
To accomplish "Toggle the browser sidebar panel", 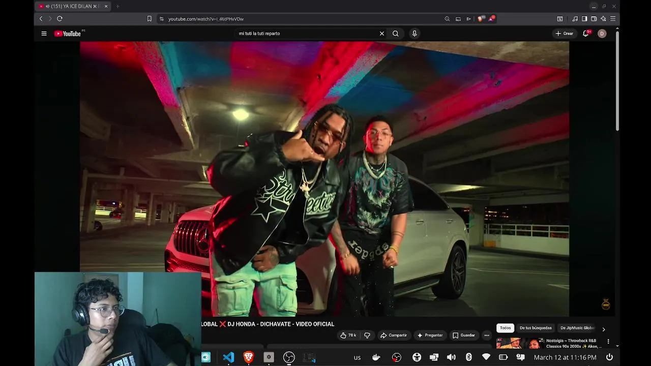I will pyautogui.click(x=584, y=19).
